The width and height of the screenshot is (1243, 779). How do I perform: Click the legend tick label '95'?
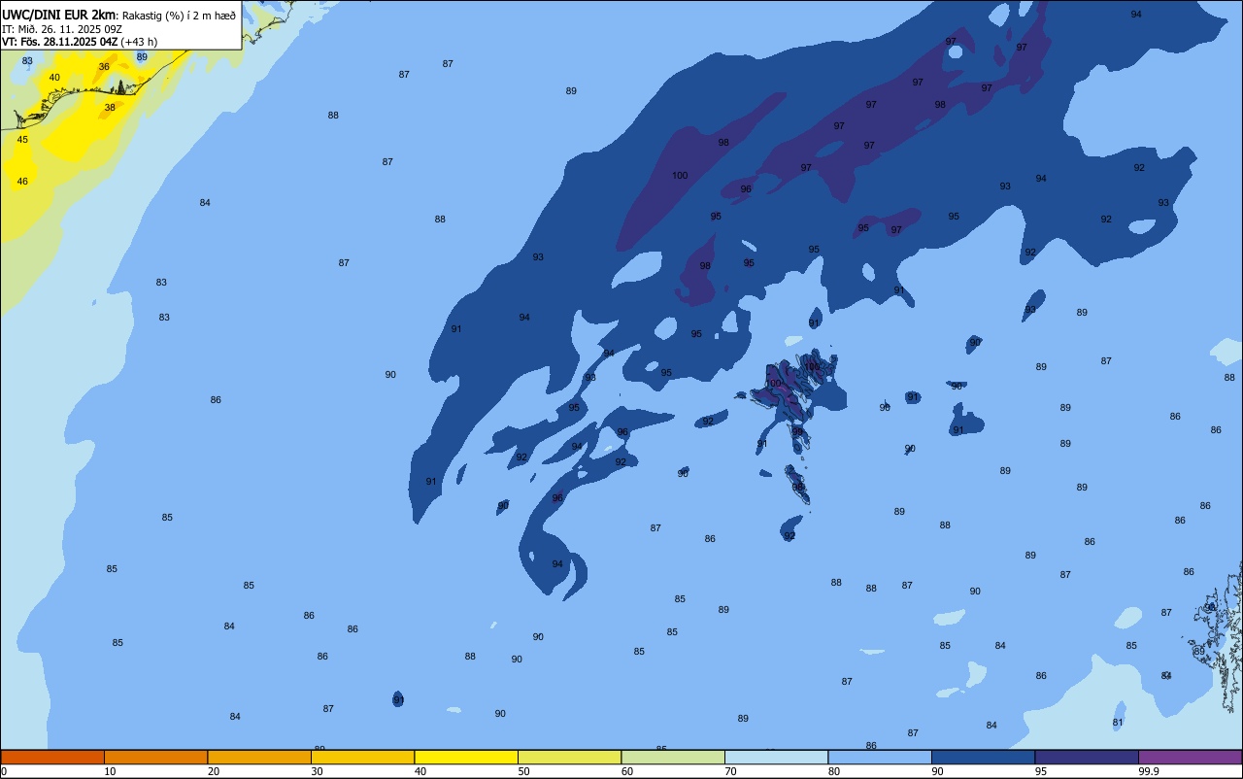click(1041, 771)
